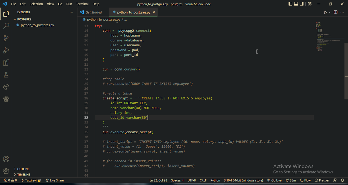
Task: Open the Selection menu
Action: [36, 4]
